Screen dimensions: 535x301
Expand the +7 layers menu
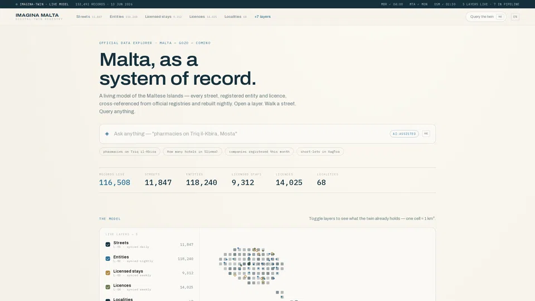click(x=262, y=17)
